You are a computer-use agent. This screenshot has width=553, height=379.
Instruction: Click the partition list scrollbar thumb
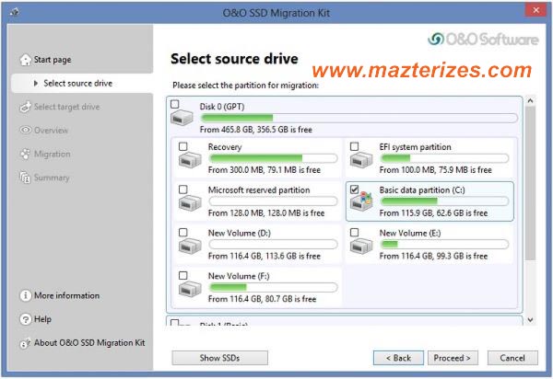(x=530, y=183)
